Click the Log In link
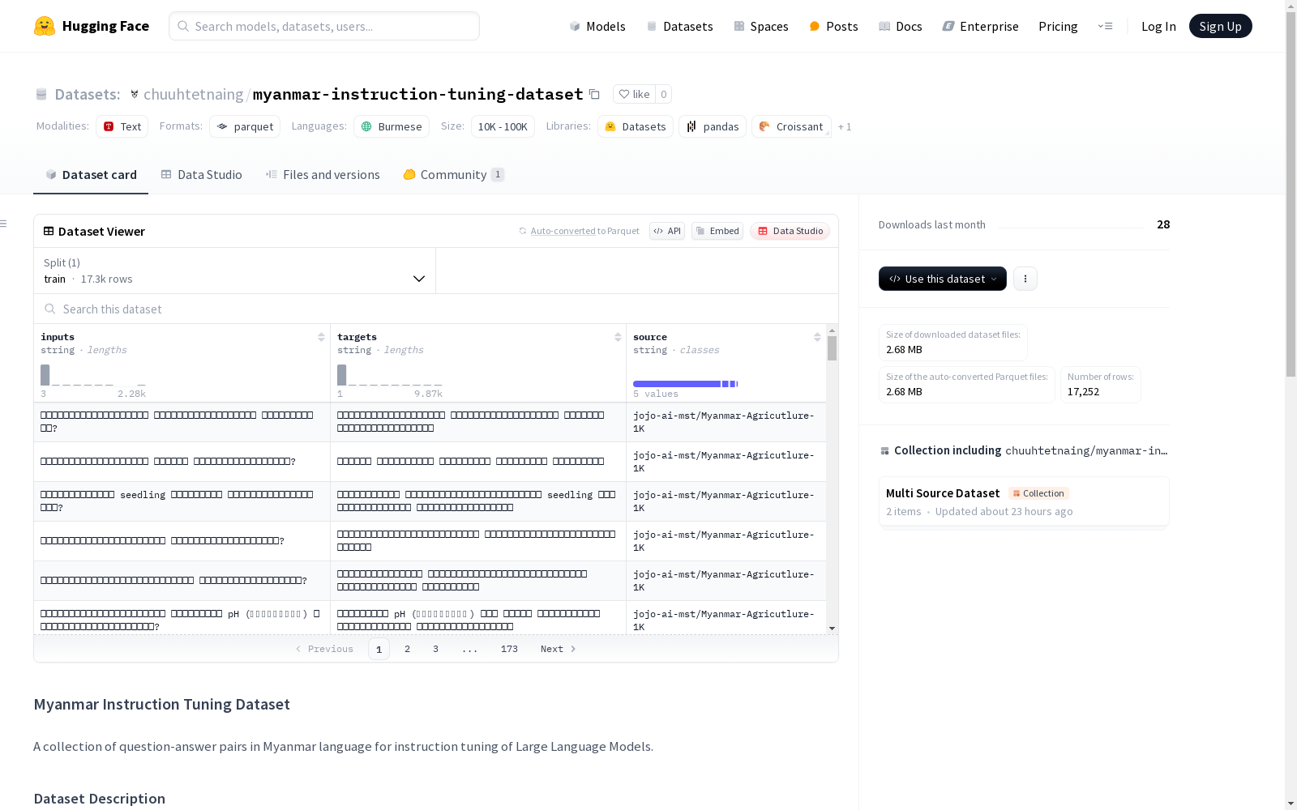Image resolution: width=1297 pixels, height=810 pixels. [x=1158, y=26]
